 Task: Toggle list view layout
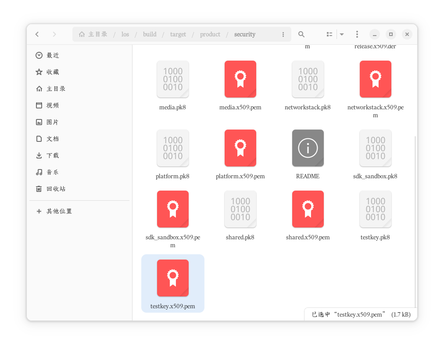329,34
